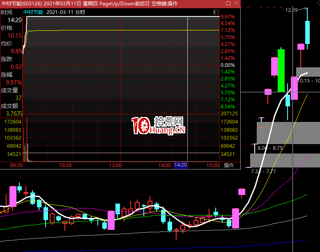Image resolution: width=320 pixels, height=252 pixels.
Task: Click the tall green candlestick on K-line chart
Action: pyautogui.click(x=281, y=70)
